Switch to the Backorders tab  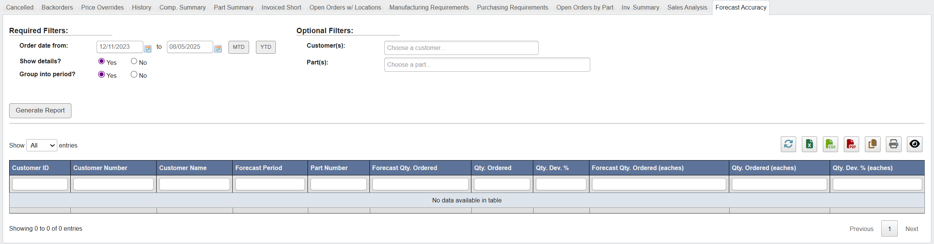pyautogui.click(x=57, y=7)
